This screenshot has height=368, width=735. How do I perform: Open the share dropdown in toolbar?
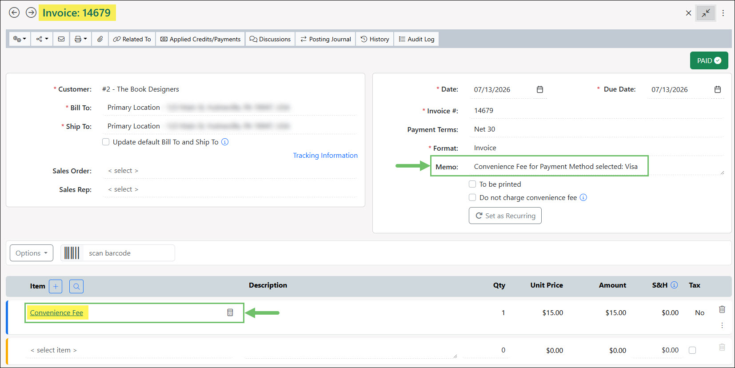tap(42, 39)
